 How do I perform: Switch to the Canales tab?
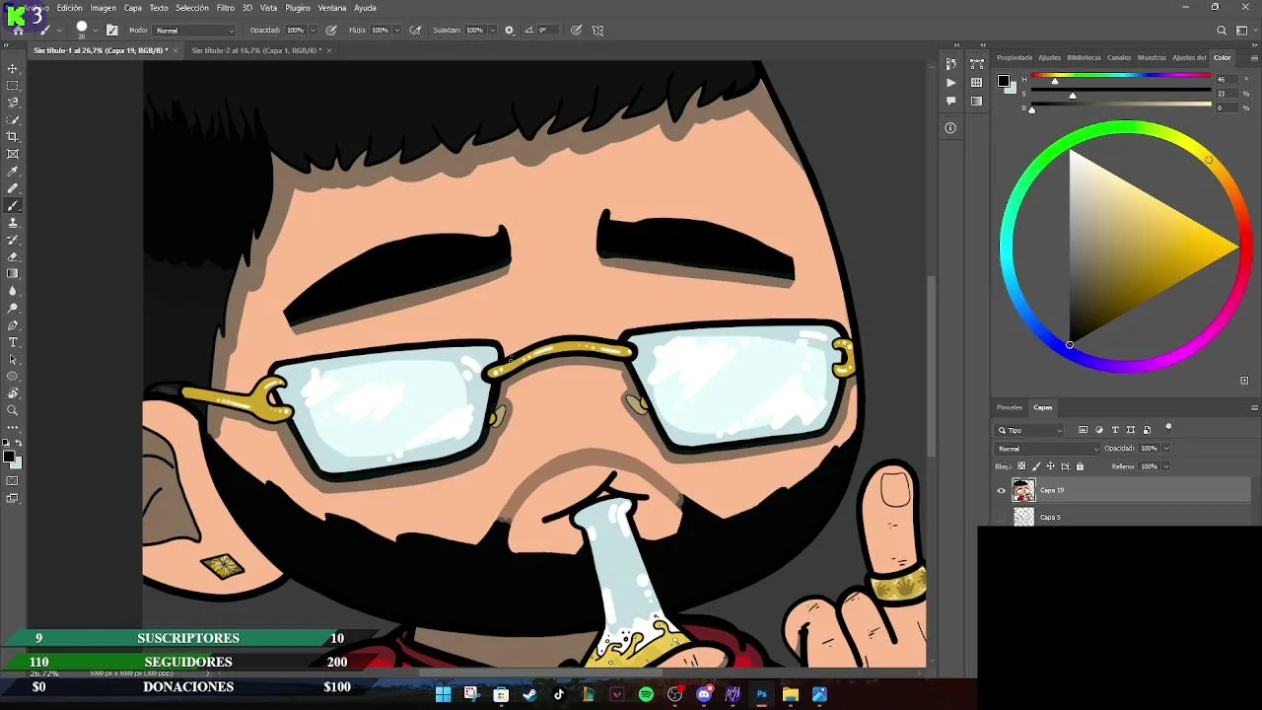coord(1119,58)
